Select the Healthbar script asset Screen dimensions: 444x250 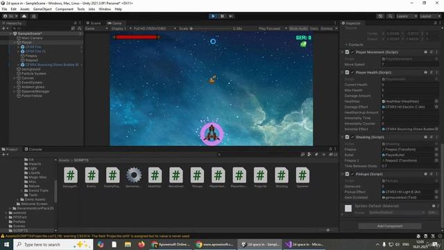(x=155, y=178)
